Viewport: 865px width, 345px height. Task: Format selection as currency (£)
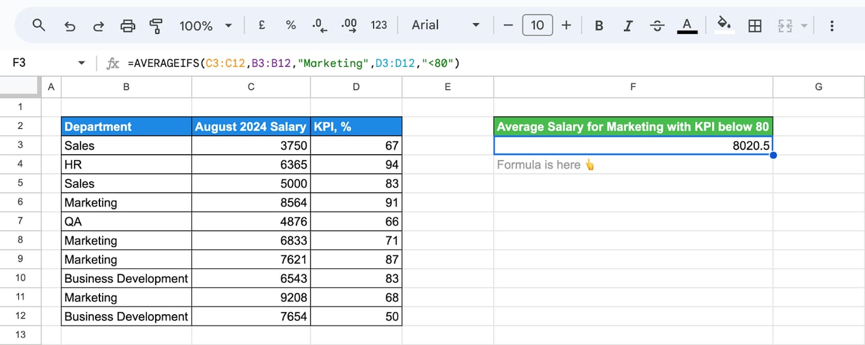coord(262,25)
